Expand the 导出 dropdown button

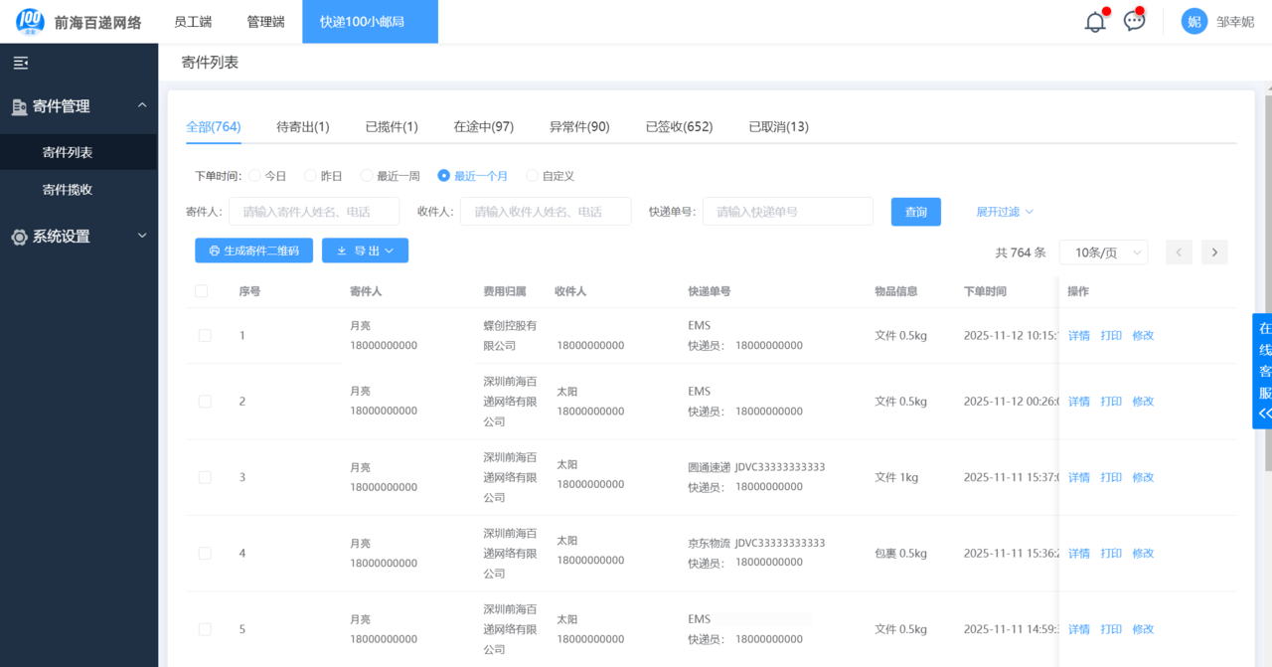tap(365, 251)
